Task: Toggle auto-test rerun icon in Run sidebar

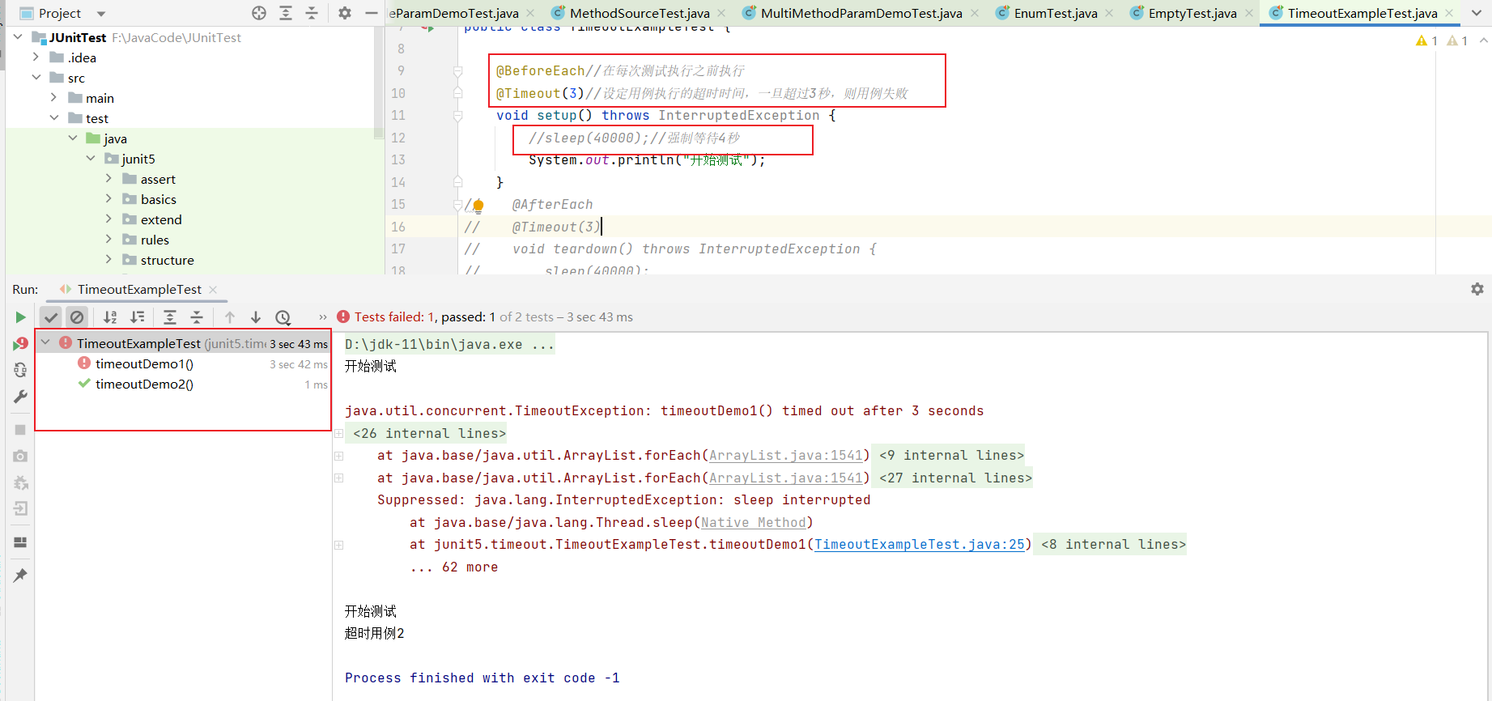Action: pos(20,370)
